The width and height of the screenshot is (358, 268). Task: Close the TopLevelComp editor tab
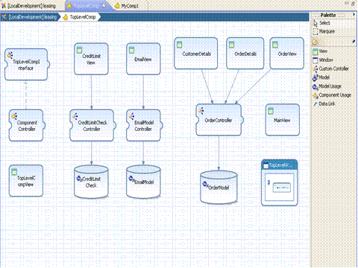pos(104,5)
